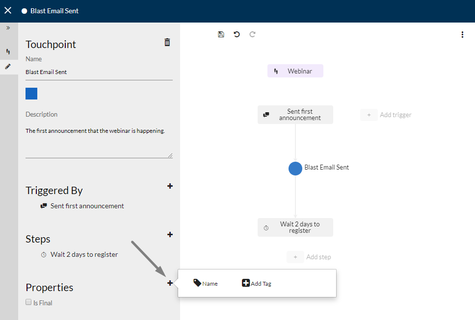This screenshot has width=475, height=320.
Task: Click the Triggered By heading
Action: 54,191
